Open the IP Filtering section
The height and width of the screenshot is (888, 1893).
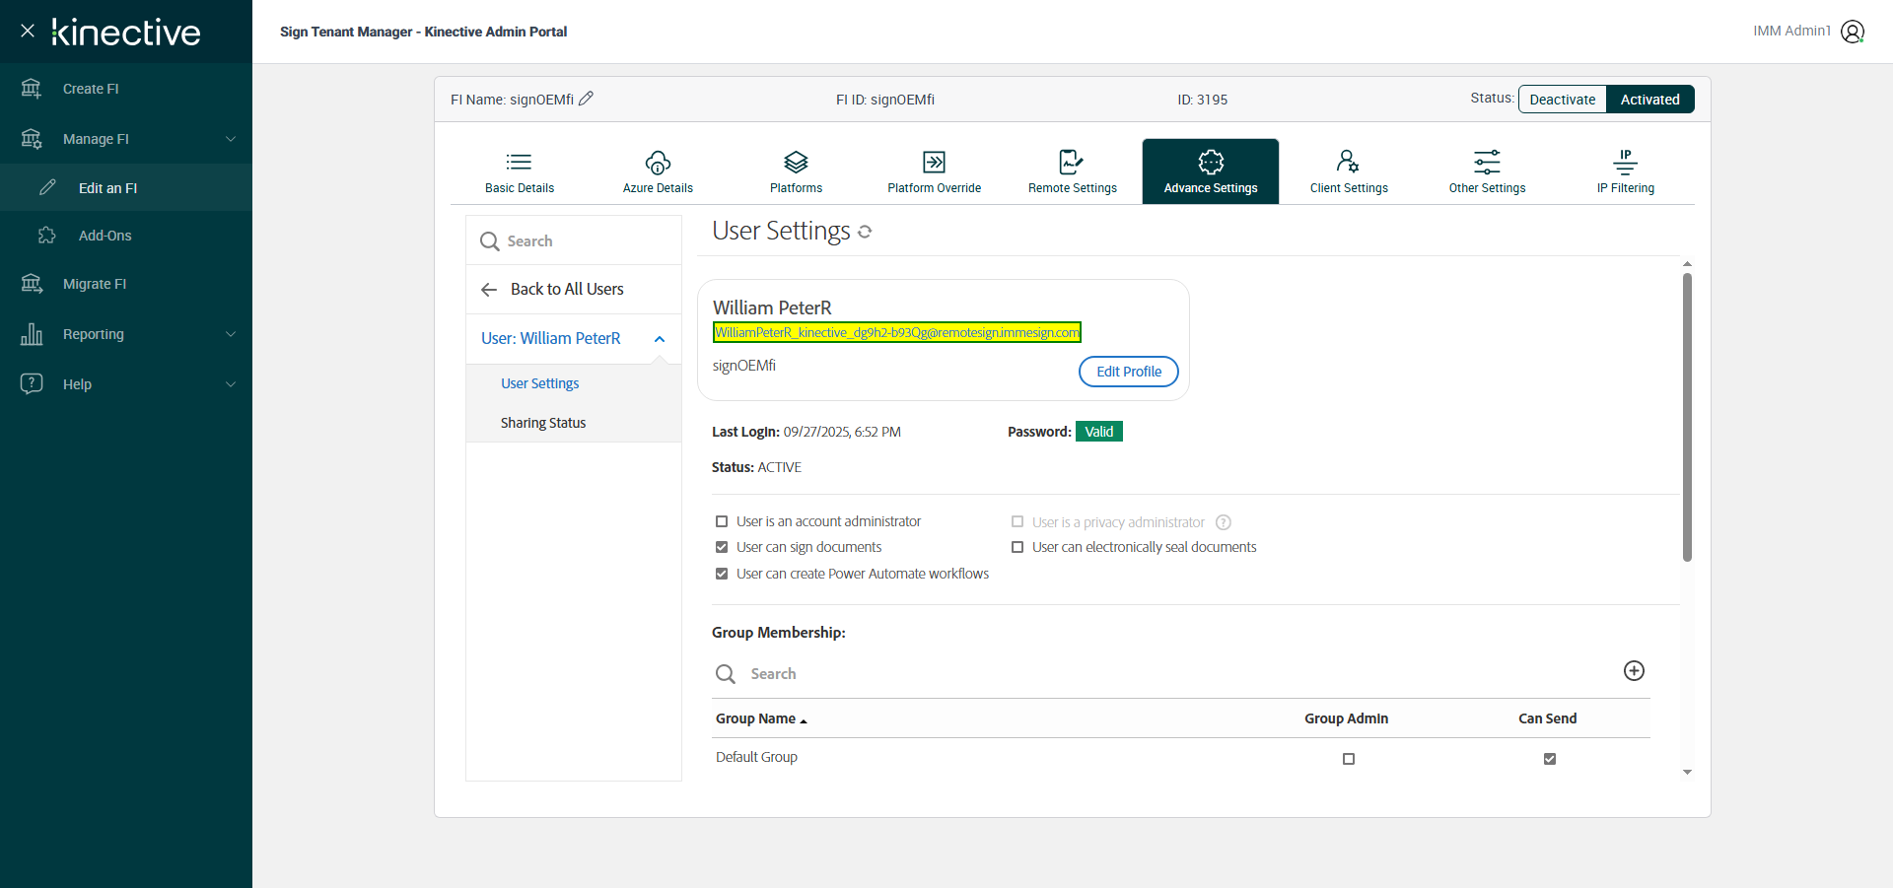(1625, 171)
